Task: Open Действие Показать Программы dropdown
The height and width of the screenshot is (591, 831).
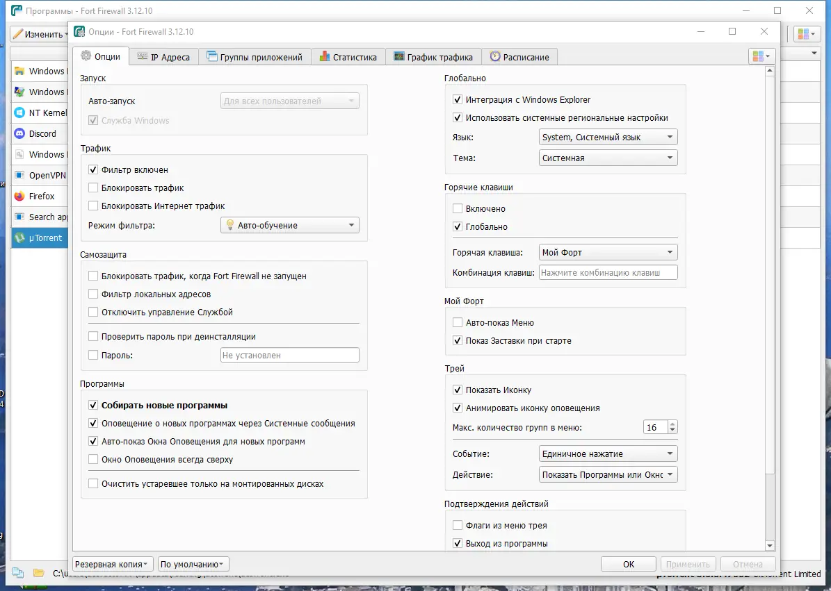Action: click(x=608, y=474)
